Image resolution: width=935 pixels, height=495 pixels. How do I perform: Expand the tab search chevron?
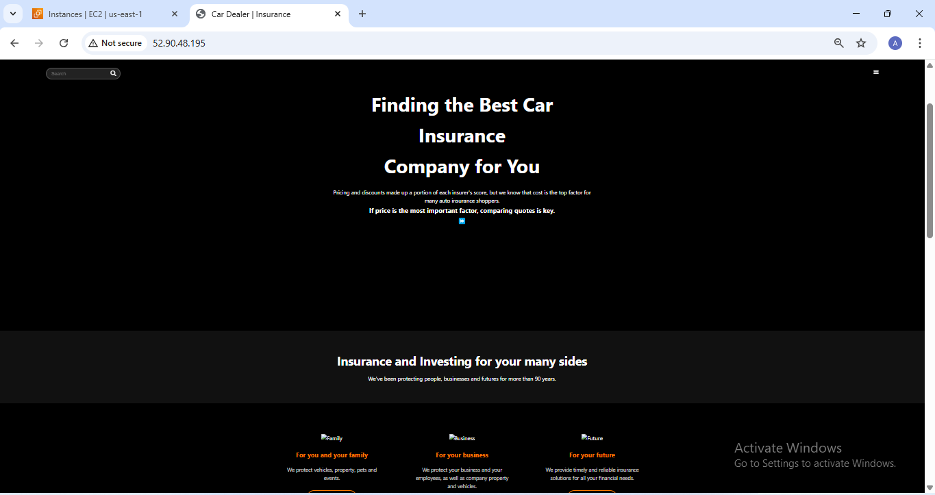pos(12,13)
